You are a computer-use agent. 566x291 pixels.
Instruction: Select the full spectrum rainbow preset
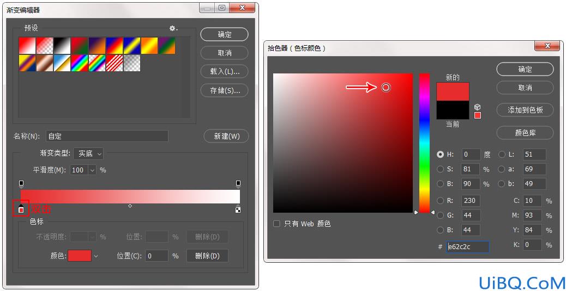coord(80,63)
